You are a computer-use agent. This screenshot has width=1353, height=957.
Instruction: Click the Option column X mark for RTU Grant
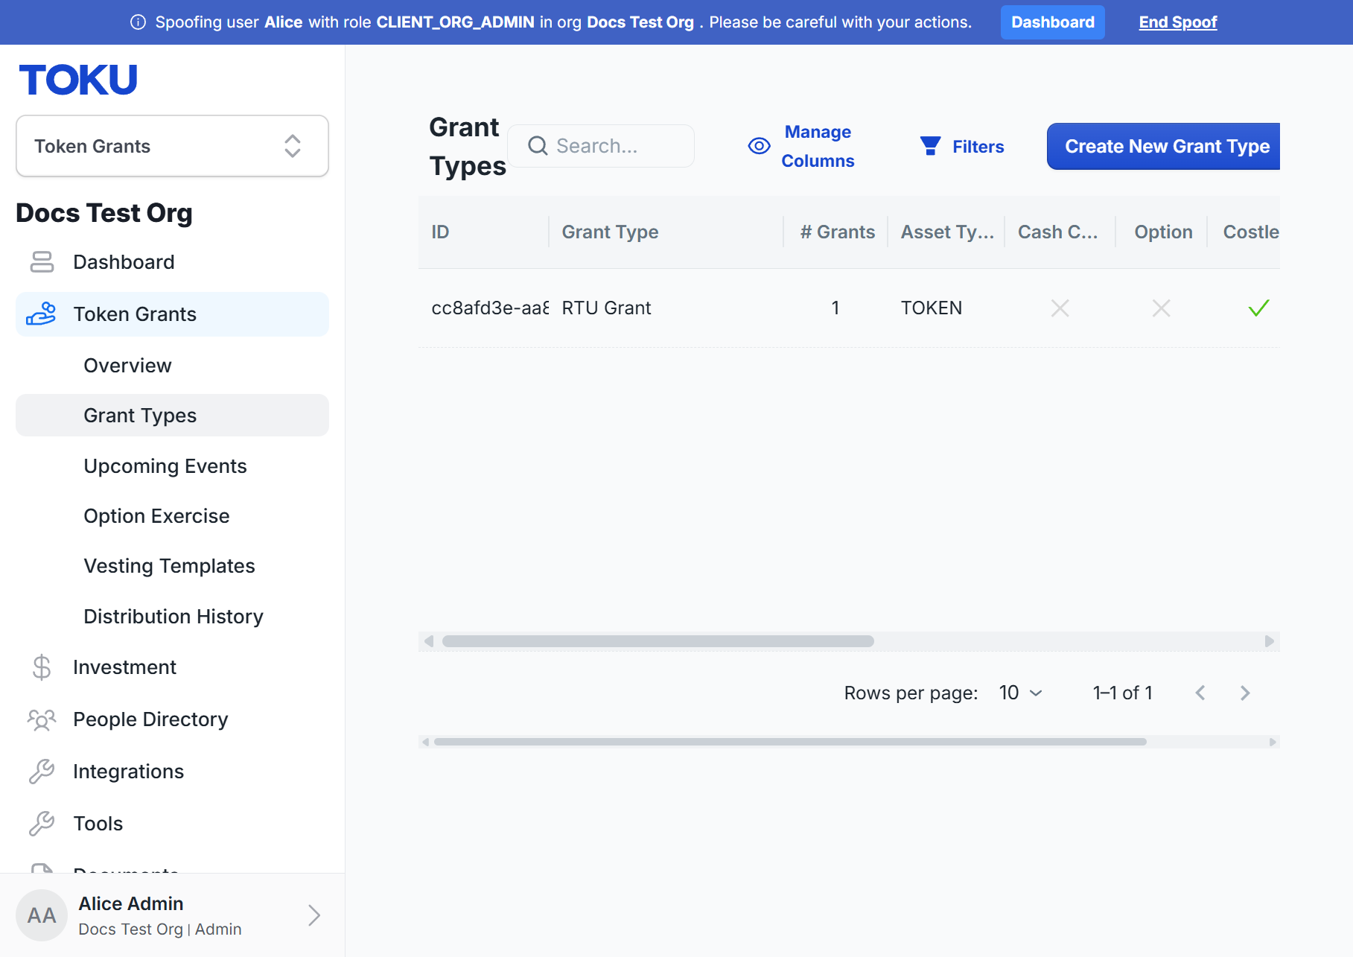click(1162, 308)
